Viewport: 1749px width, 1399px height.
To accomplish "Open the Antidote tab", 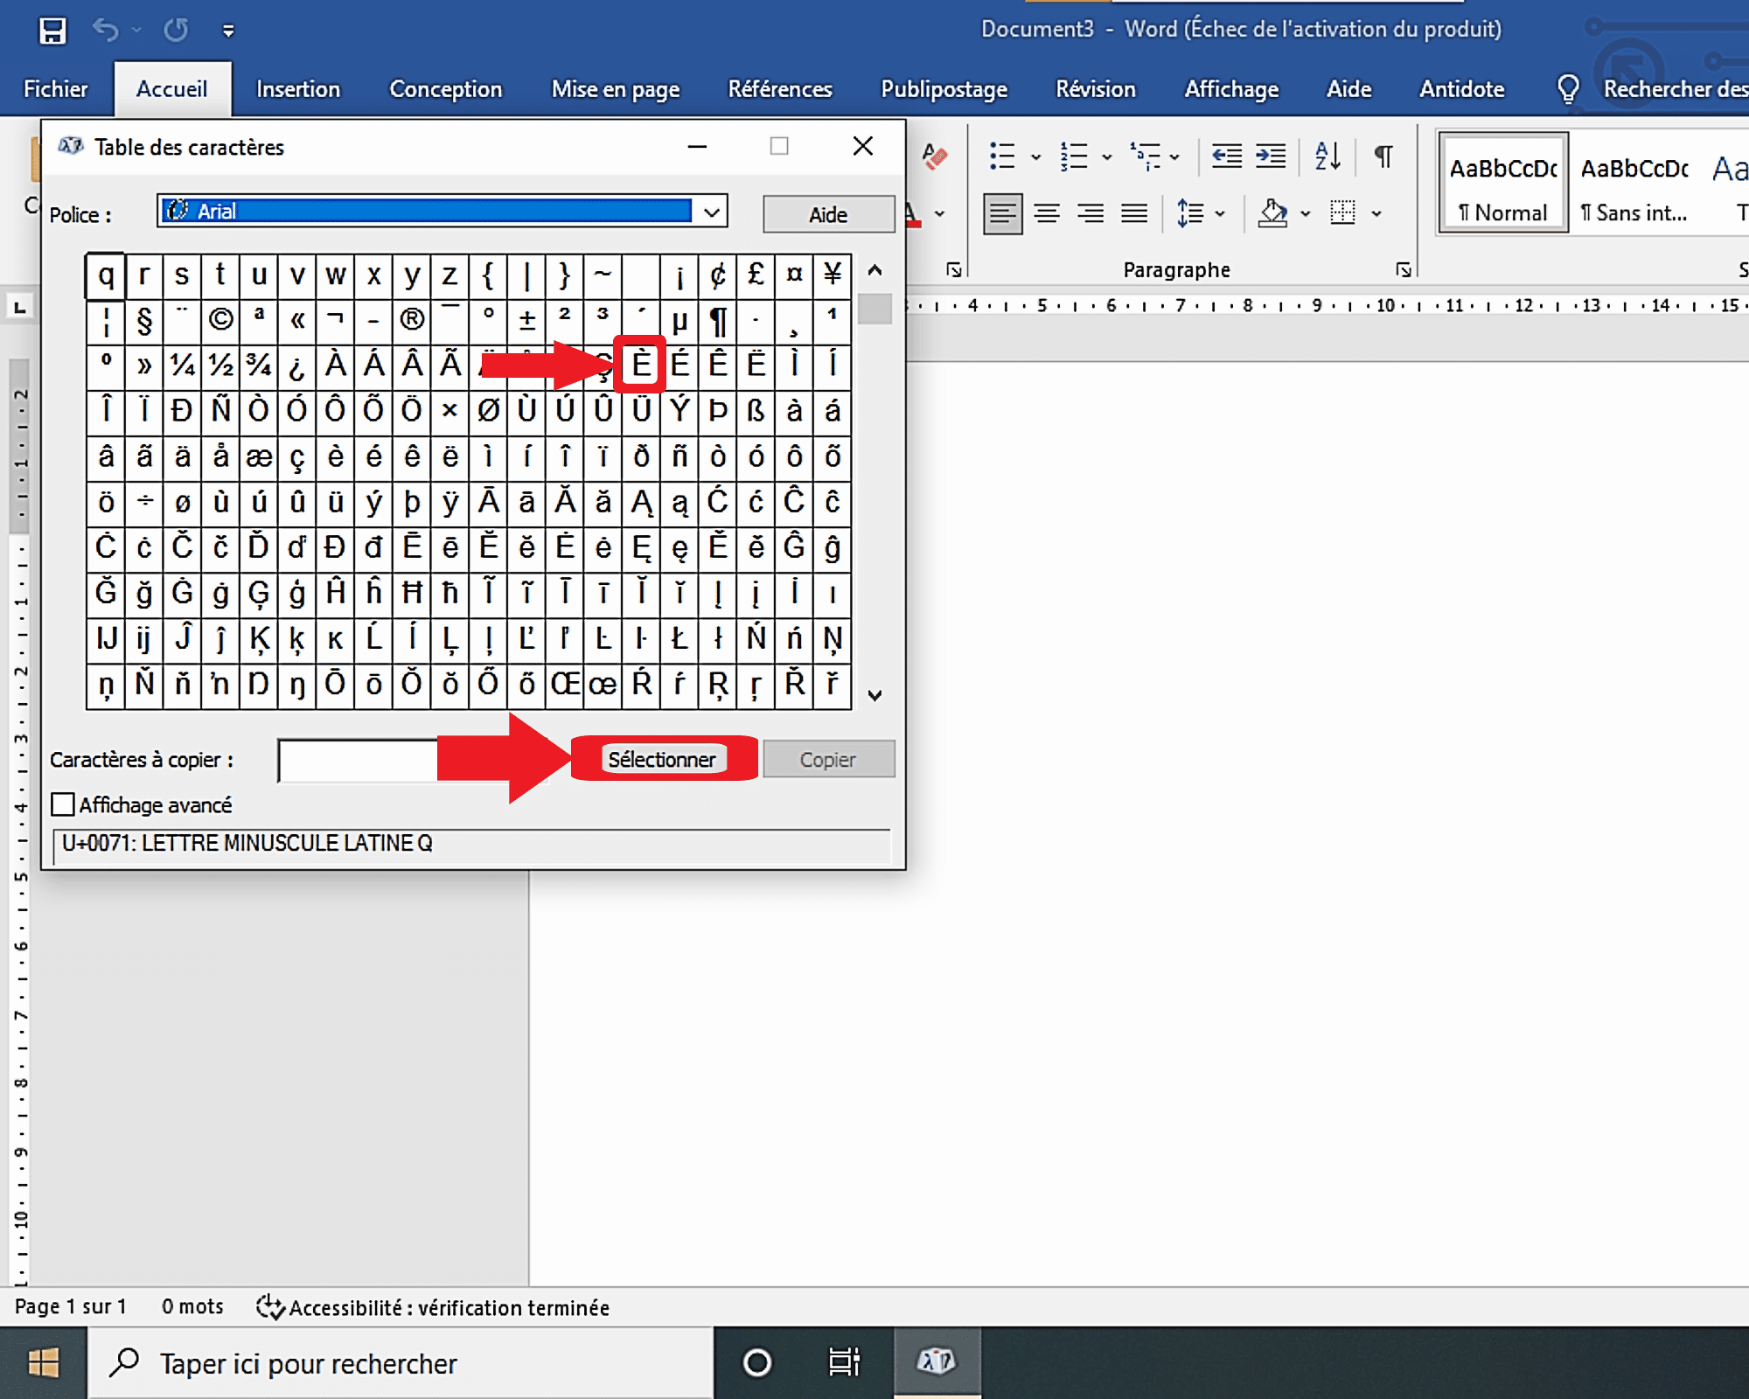I will coord(1462,89).
